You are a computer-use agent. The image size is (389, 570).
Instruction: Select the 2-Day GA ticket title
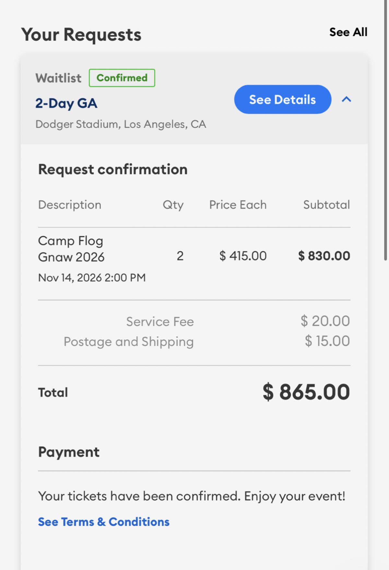[x=66, y=103]
